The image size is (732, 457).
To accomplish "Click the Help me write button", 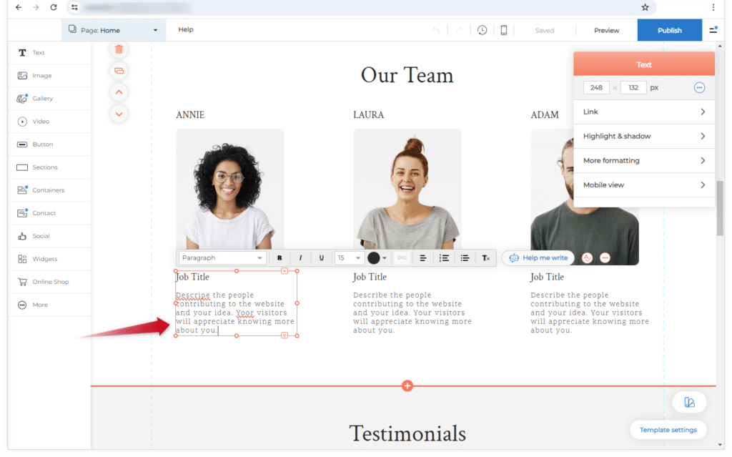I will point(538,258).
